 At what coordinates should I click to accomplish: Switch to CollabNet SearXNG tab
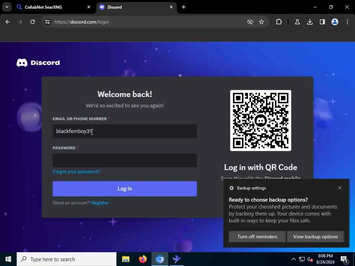tap(53, 7)
